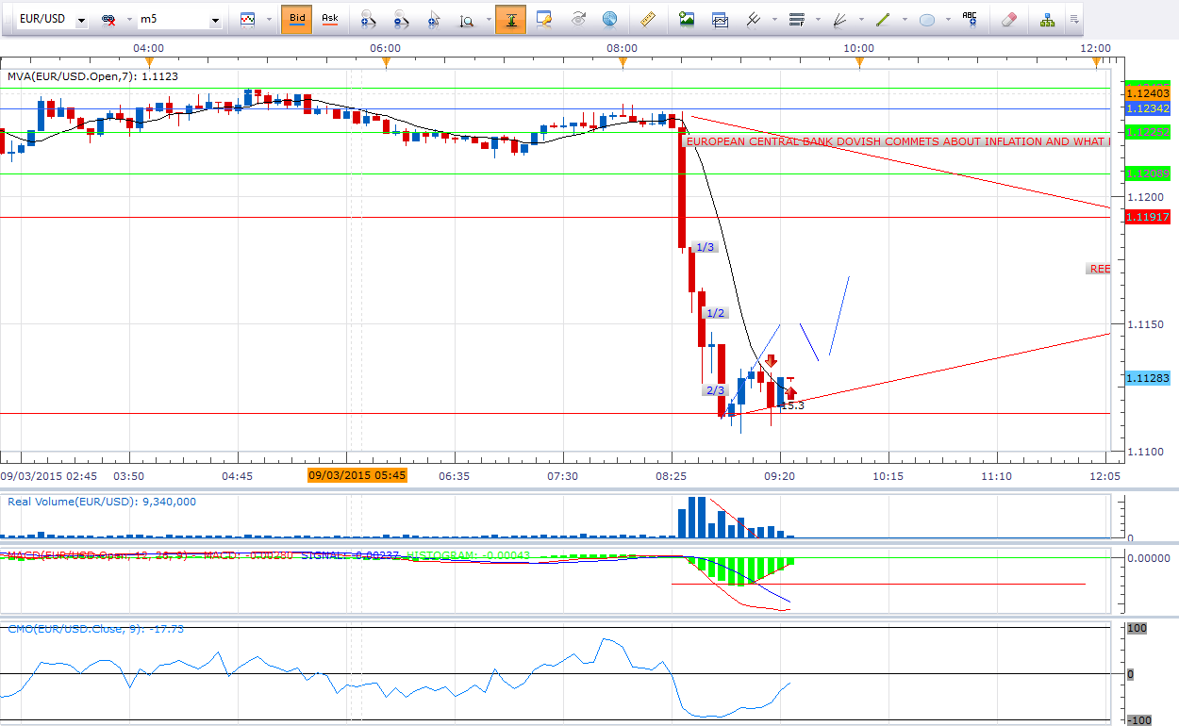
Task: Open the m5 timeframe dropdown
Action: coord(215,20)
